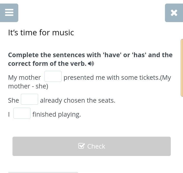Click the word "She" starting sentence two

point(13,100)
